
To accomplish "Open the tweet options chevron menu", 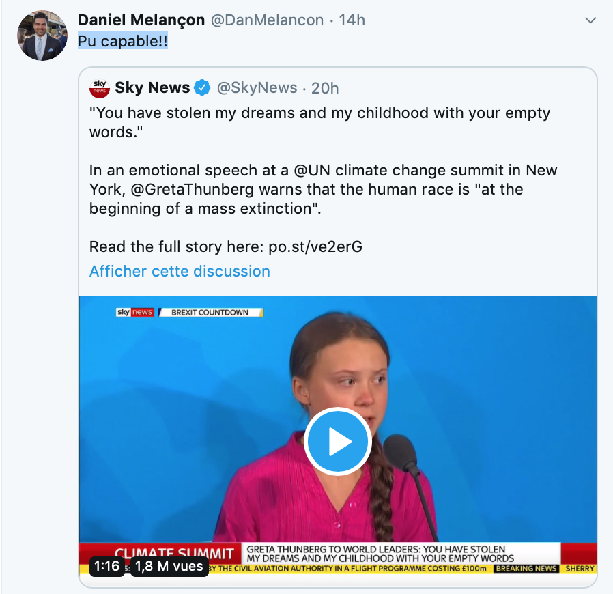I will tap(591, 21).
